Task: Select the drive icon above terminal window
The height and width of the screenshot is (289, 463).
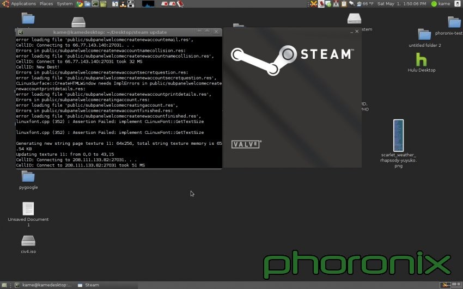Action: [x=78, y=22]
